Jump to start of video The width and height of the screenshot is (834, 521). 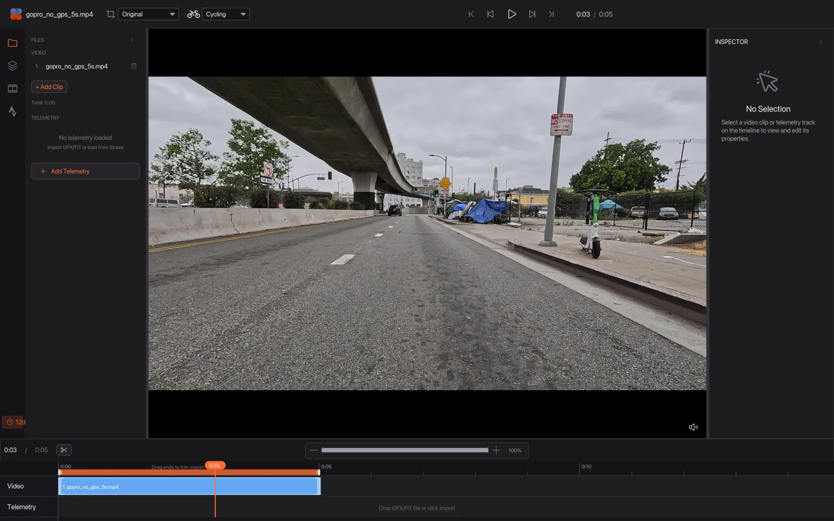[471, 14]
